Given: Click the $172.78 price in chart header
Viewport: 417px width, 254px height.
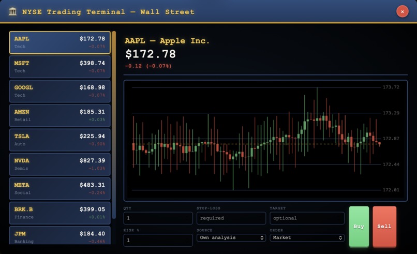Looking at the screenshot, I should coord(151,54).
